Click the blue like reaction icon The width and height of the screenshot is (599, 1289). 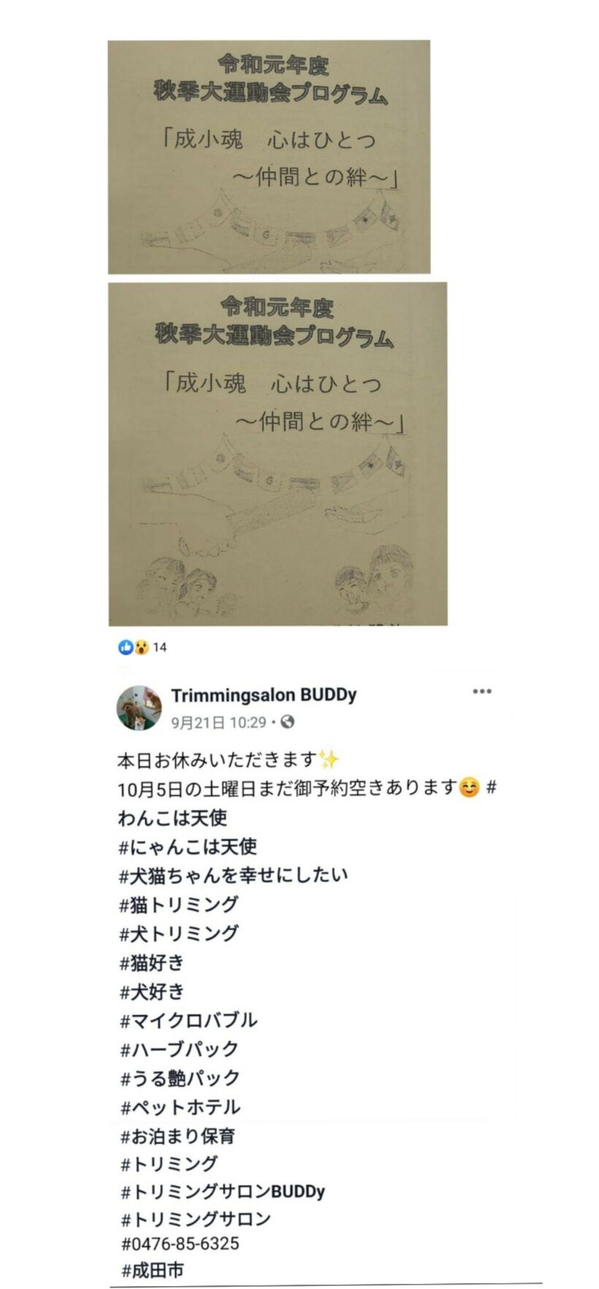point(126,647)
